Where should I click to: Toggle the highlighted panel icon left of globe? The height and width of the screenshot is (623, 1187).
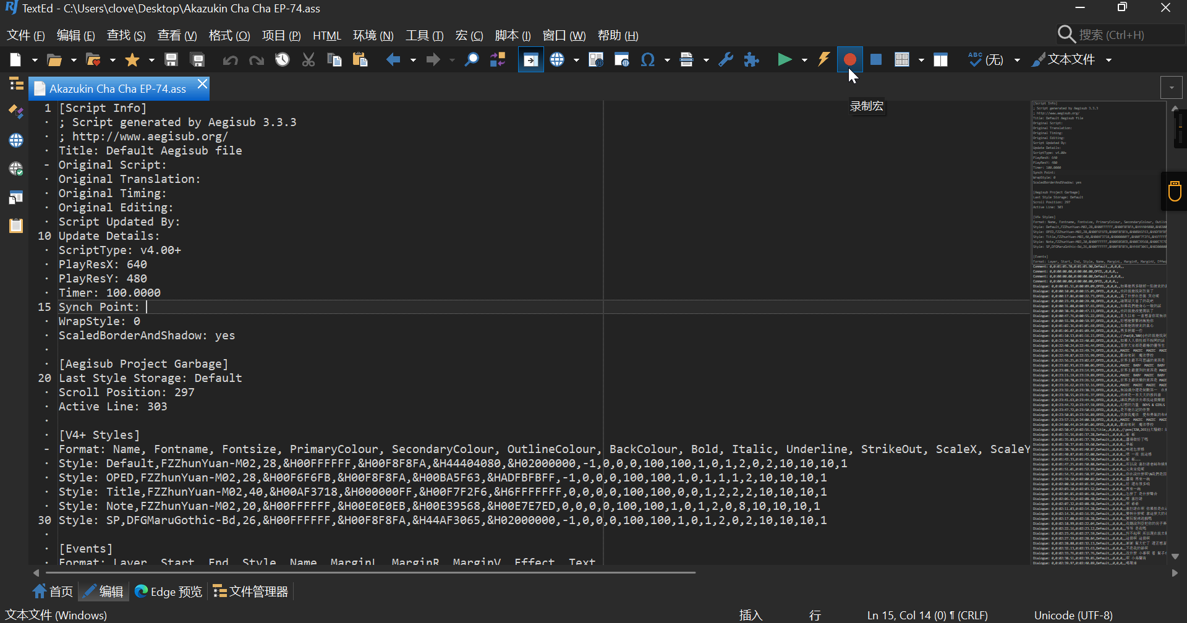click(530, 60)
